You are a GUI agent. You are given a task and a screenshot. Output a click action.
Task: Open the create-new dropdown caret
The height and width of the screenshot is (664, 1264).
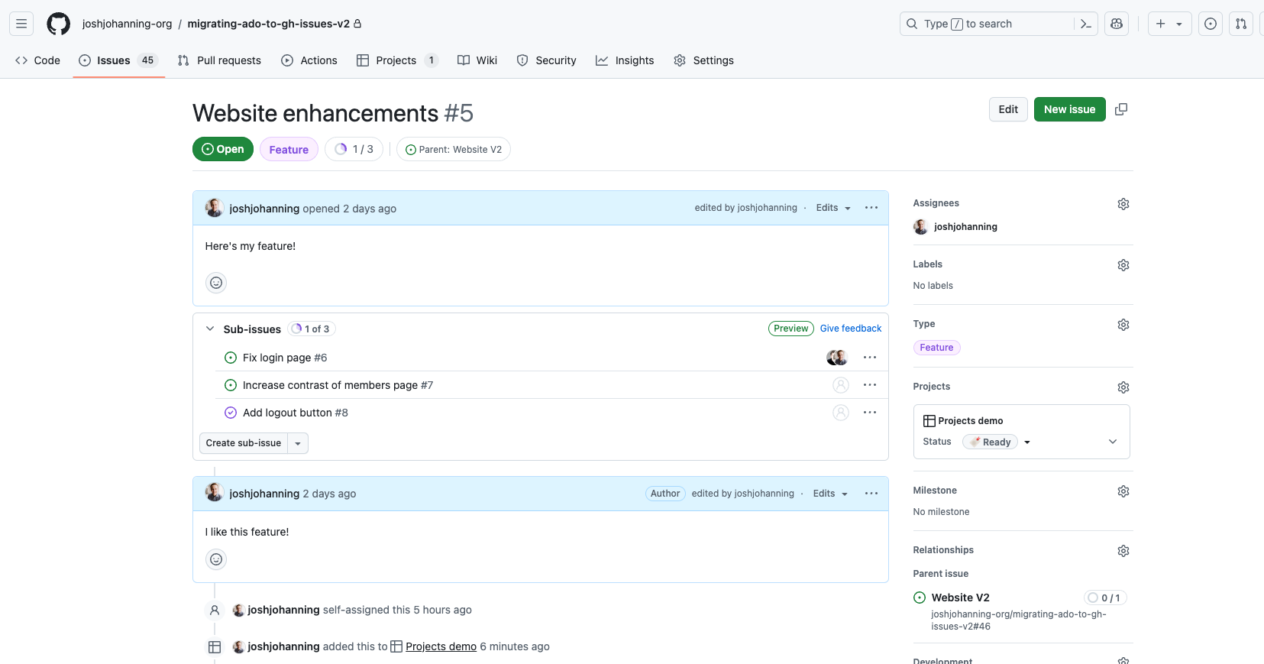point(1179,24)
